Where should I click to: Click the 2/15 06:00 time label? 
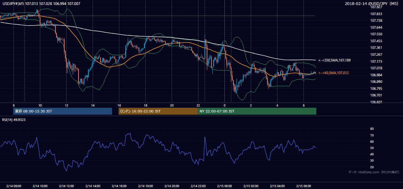pyautogui.click(x=303, y=186)
